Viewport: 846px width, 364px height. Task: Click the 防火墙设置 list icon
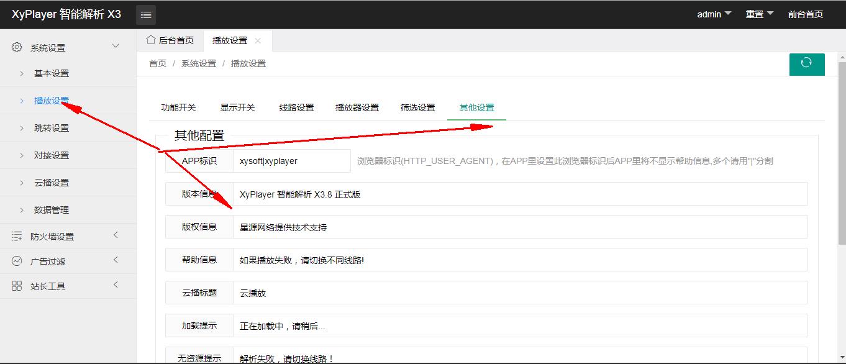17,236
